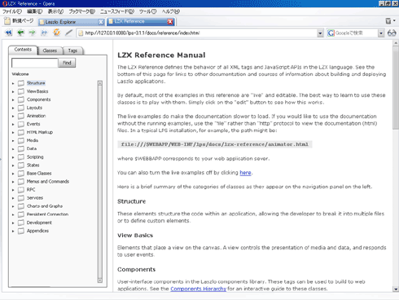Go forward with the forward arrow
The image size is (399, 300).
tap(33, 33)
